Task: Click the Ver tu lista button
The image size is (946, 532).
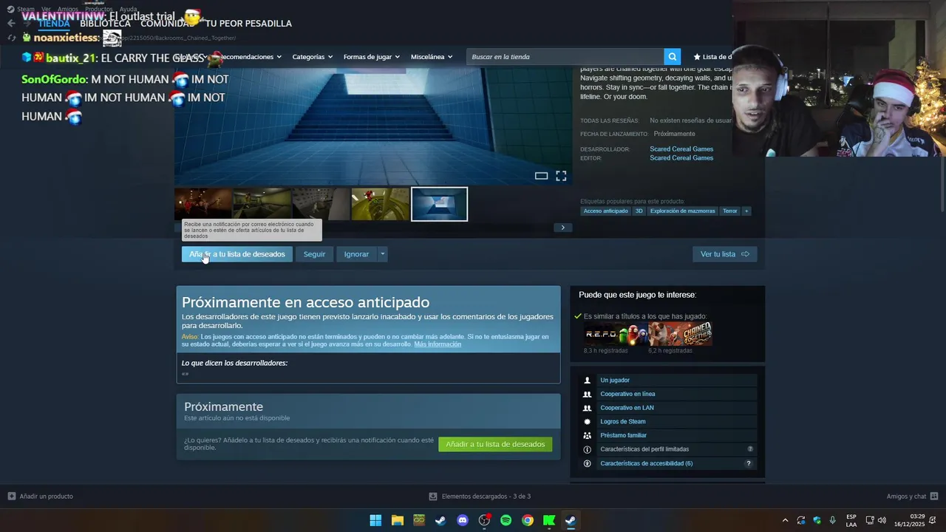Action: (724, 254)
